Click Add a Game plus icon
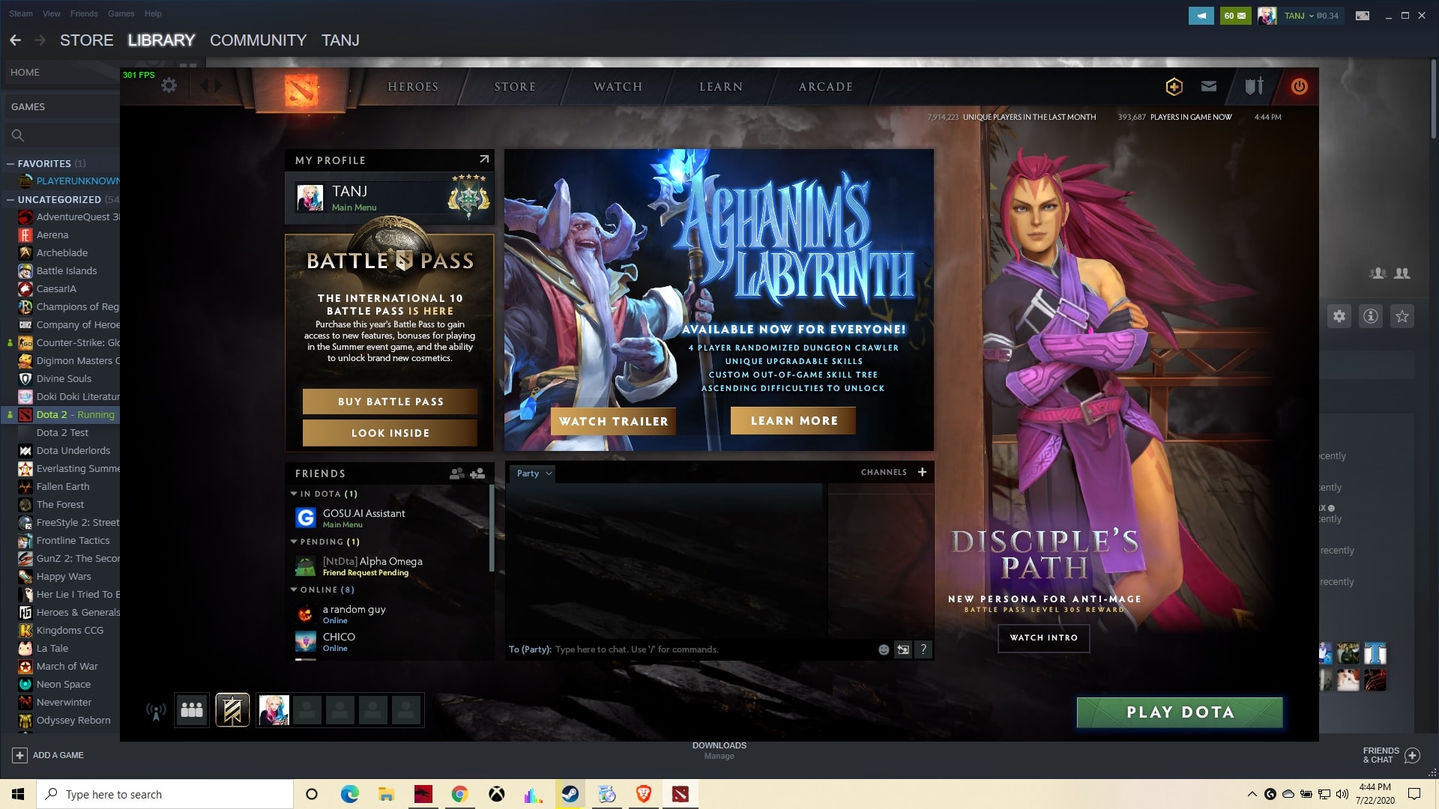 coord(20,755)
